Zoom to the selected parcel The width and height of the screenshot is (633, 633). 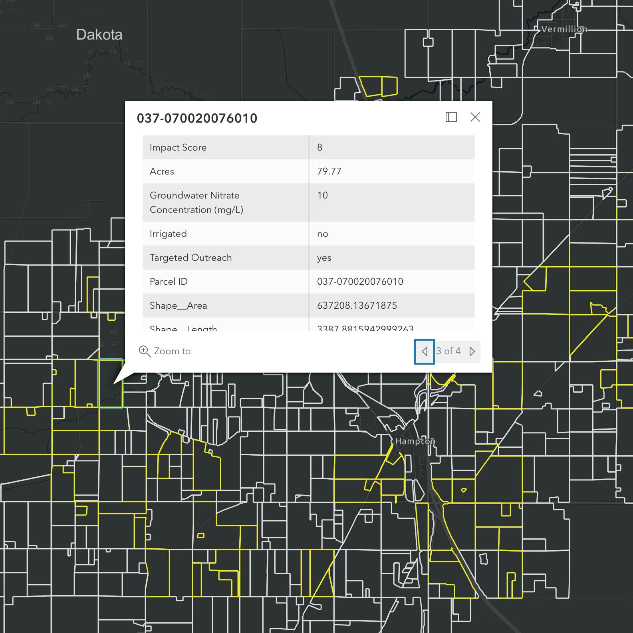[165, 351]
